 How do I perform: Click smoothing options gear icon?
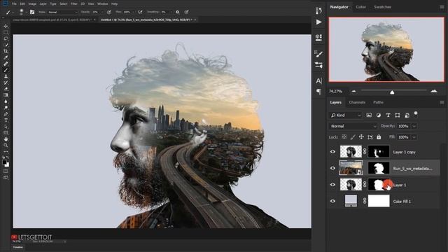(177, 12)
